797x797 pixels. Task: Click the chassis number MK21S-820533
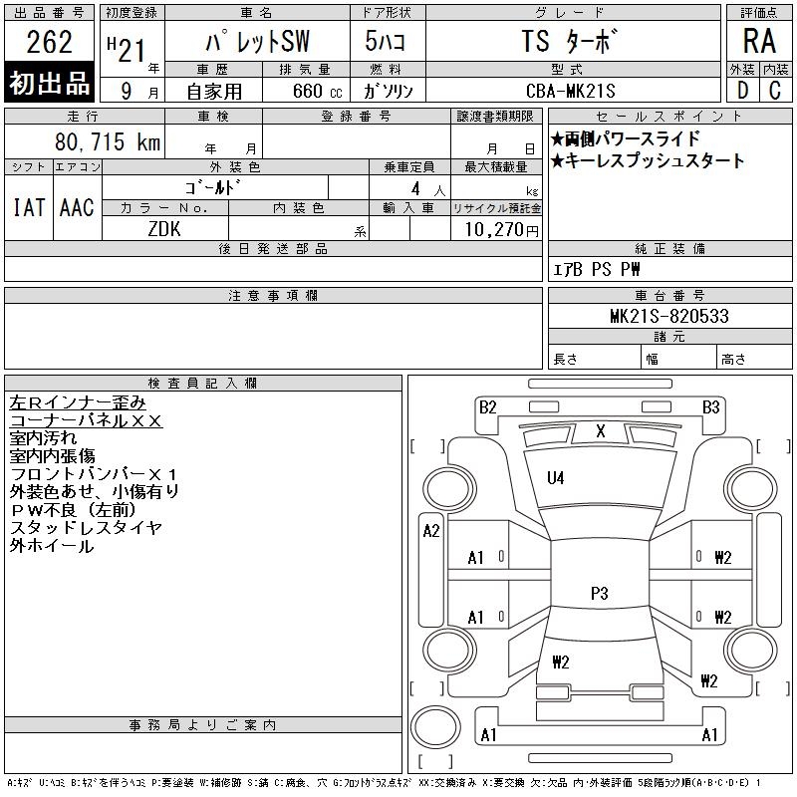pos(668,316)
